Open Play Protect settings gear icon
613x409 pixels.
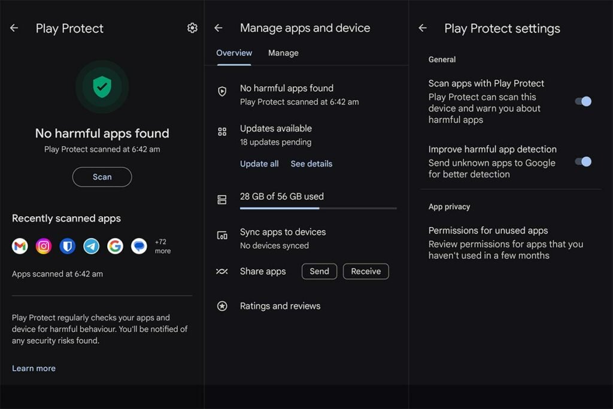click(x=192, y=28)
